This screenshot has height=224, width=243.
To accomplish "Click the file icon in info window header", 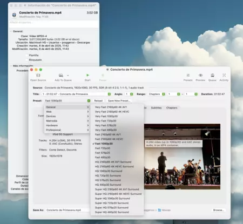I will (x=14, y=15).
